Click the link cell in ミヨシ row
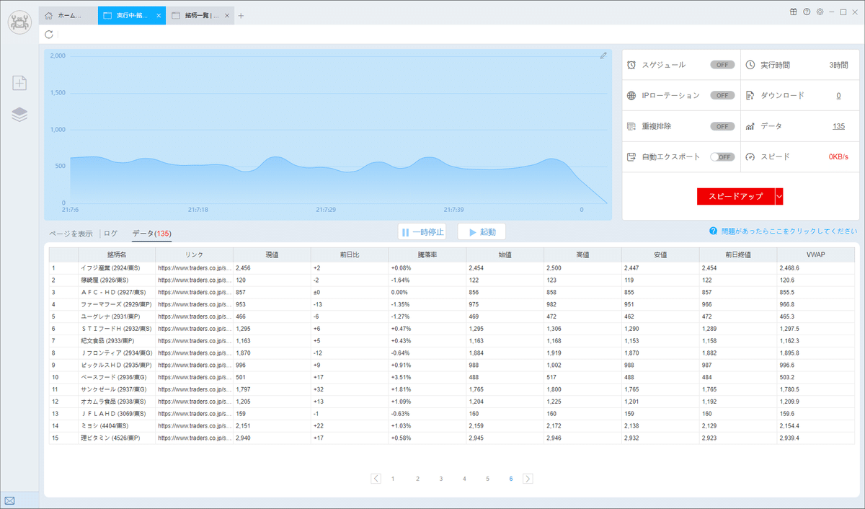Screen dimensions: 865x509 click(194, 426)
